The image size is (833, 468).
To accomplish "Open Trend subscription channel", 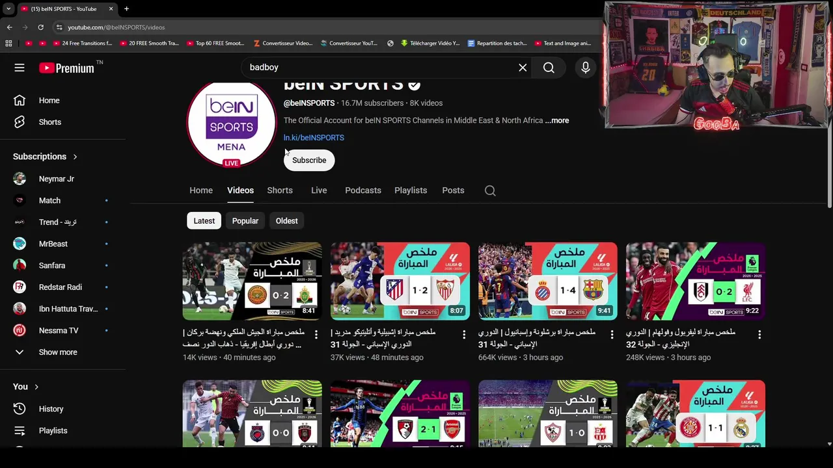I will 59,222.
